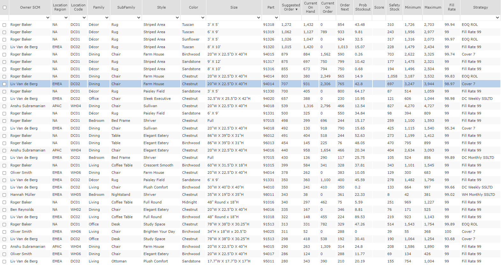Expand the Location Region filter dropdown

click(x=66, y=18)
